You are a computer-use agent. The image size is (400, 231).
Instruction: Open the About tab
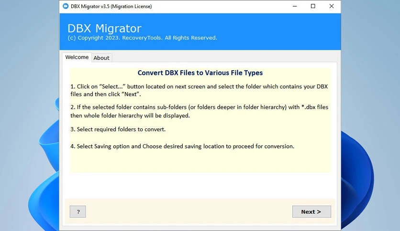click(x=101, y=58)
